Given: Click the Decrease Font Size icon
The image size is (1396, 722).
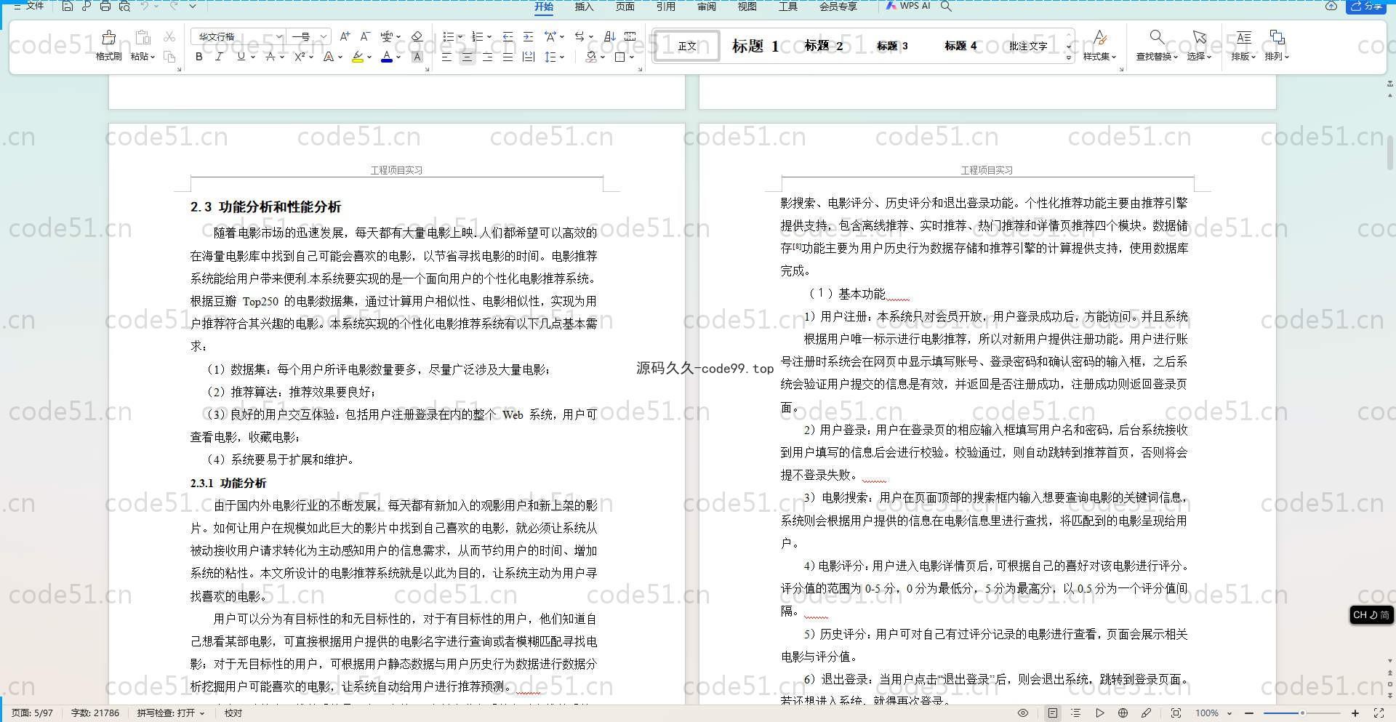Looking at the screenshot, I should click(x=366, y=36).
